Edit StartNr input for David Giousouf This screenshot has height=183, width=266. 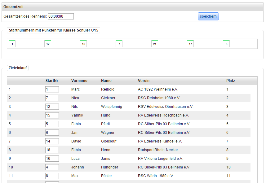tap(52, 141)
